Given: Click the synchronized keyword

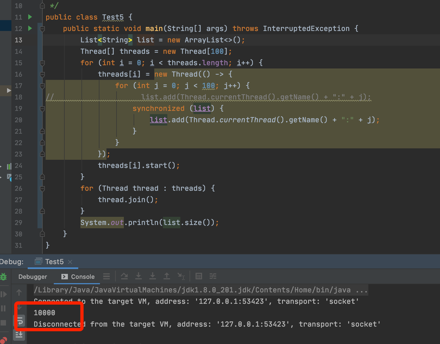Looking at the screenshot, I should tap(159, 108).
